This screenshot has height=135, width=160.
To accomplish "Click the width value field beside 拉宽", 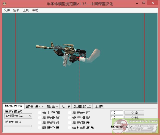I will [116, 113].
